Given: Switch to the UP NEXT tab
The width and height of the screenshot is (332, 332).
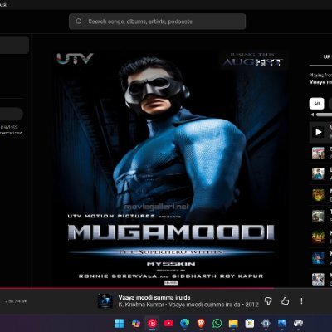Looking at the screenshot, I should point(327,56).
